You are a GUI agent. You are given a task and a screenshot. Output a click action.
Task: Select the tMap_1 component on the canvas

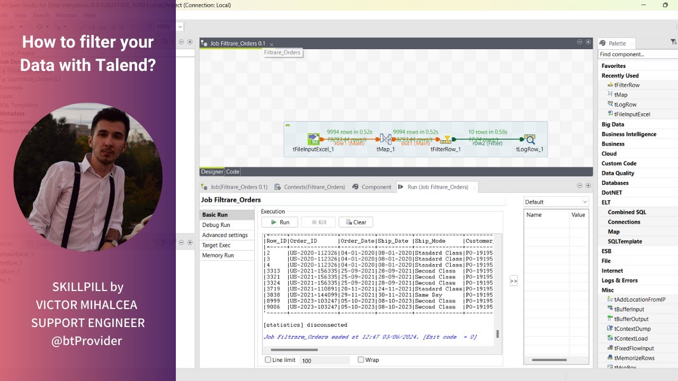click(x=386, y=139)
